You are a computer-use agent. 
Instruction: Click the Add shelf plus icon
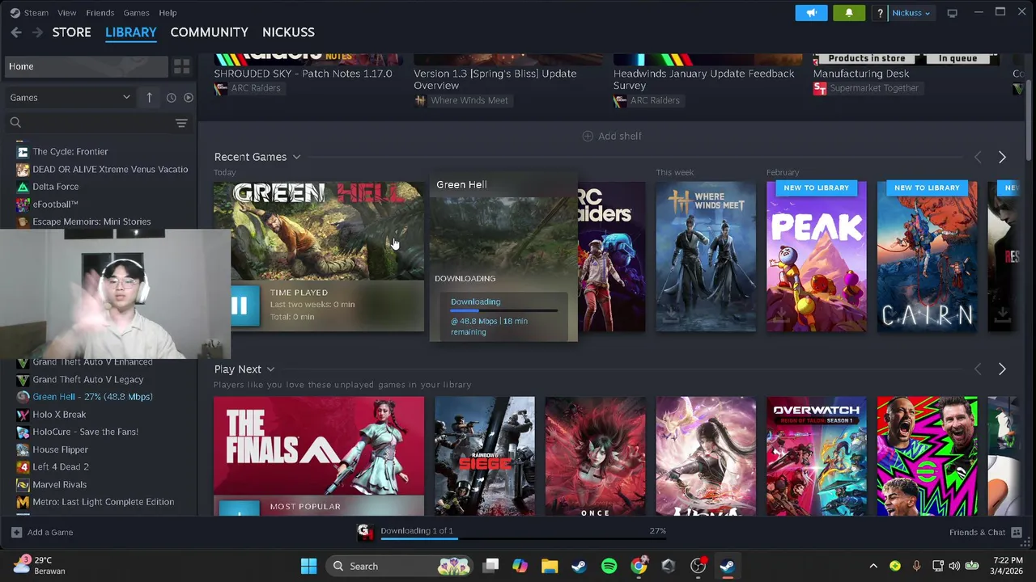click(588, 136)
